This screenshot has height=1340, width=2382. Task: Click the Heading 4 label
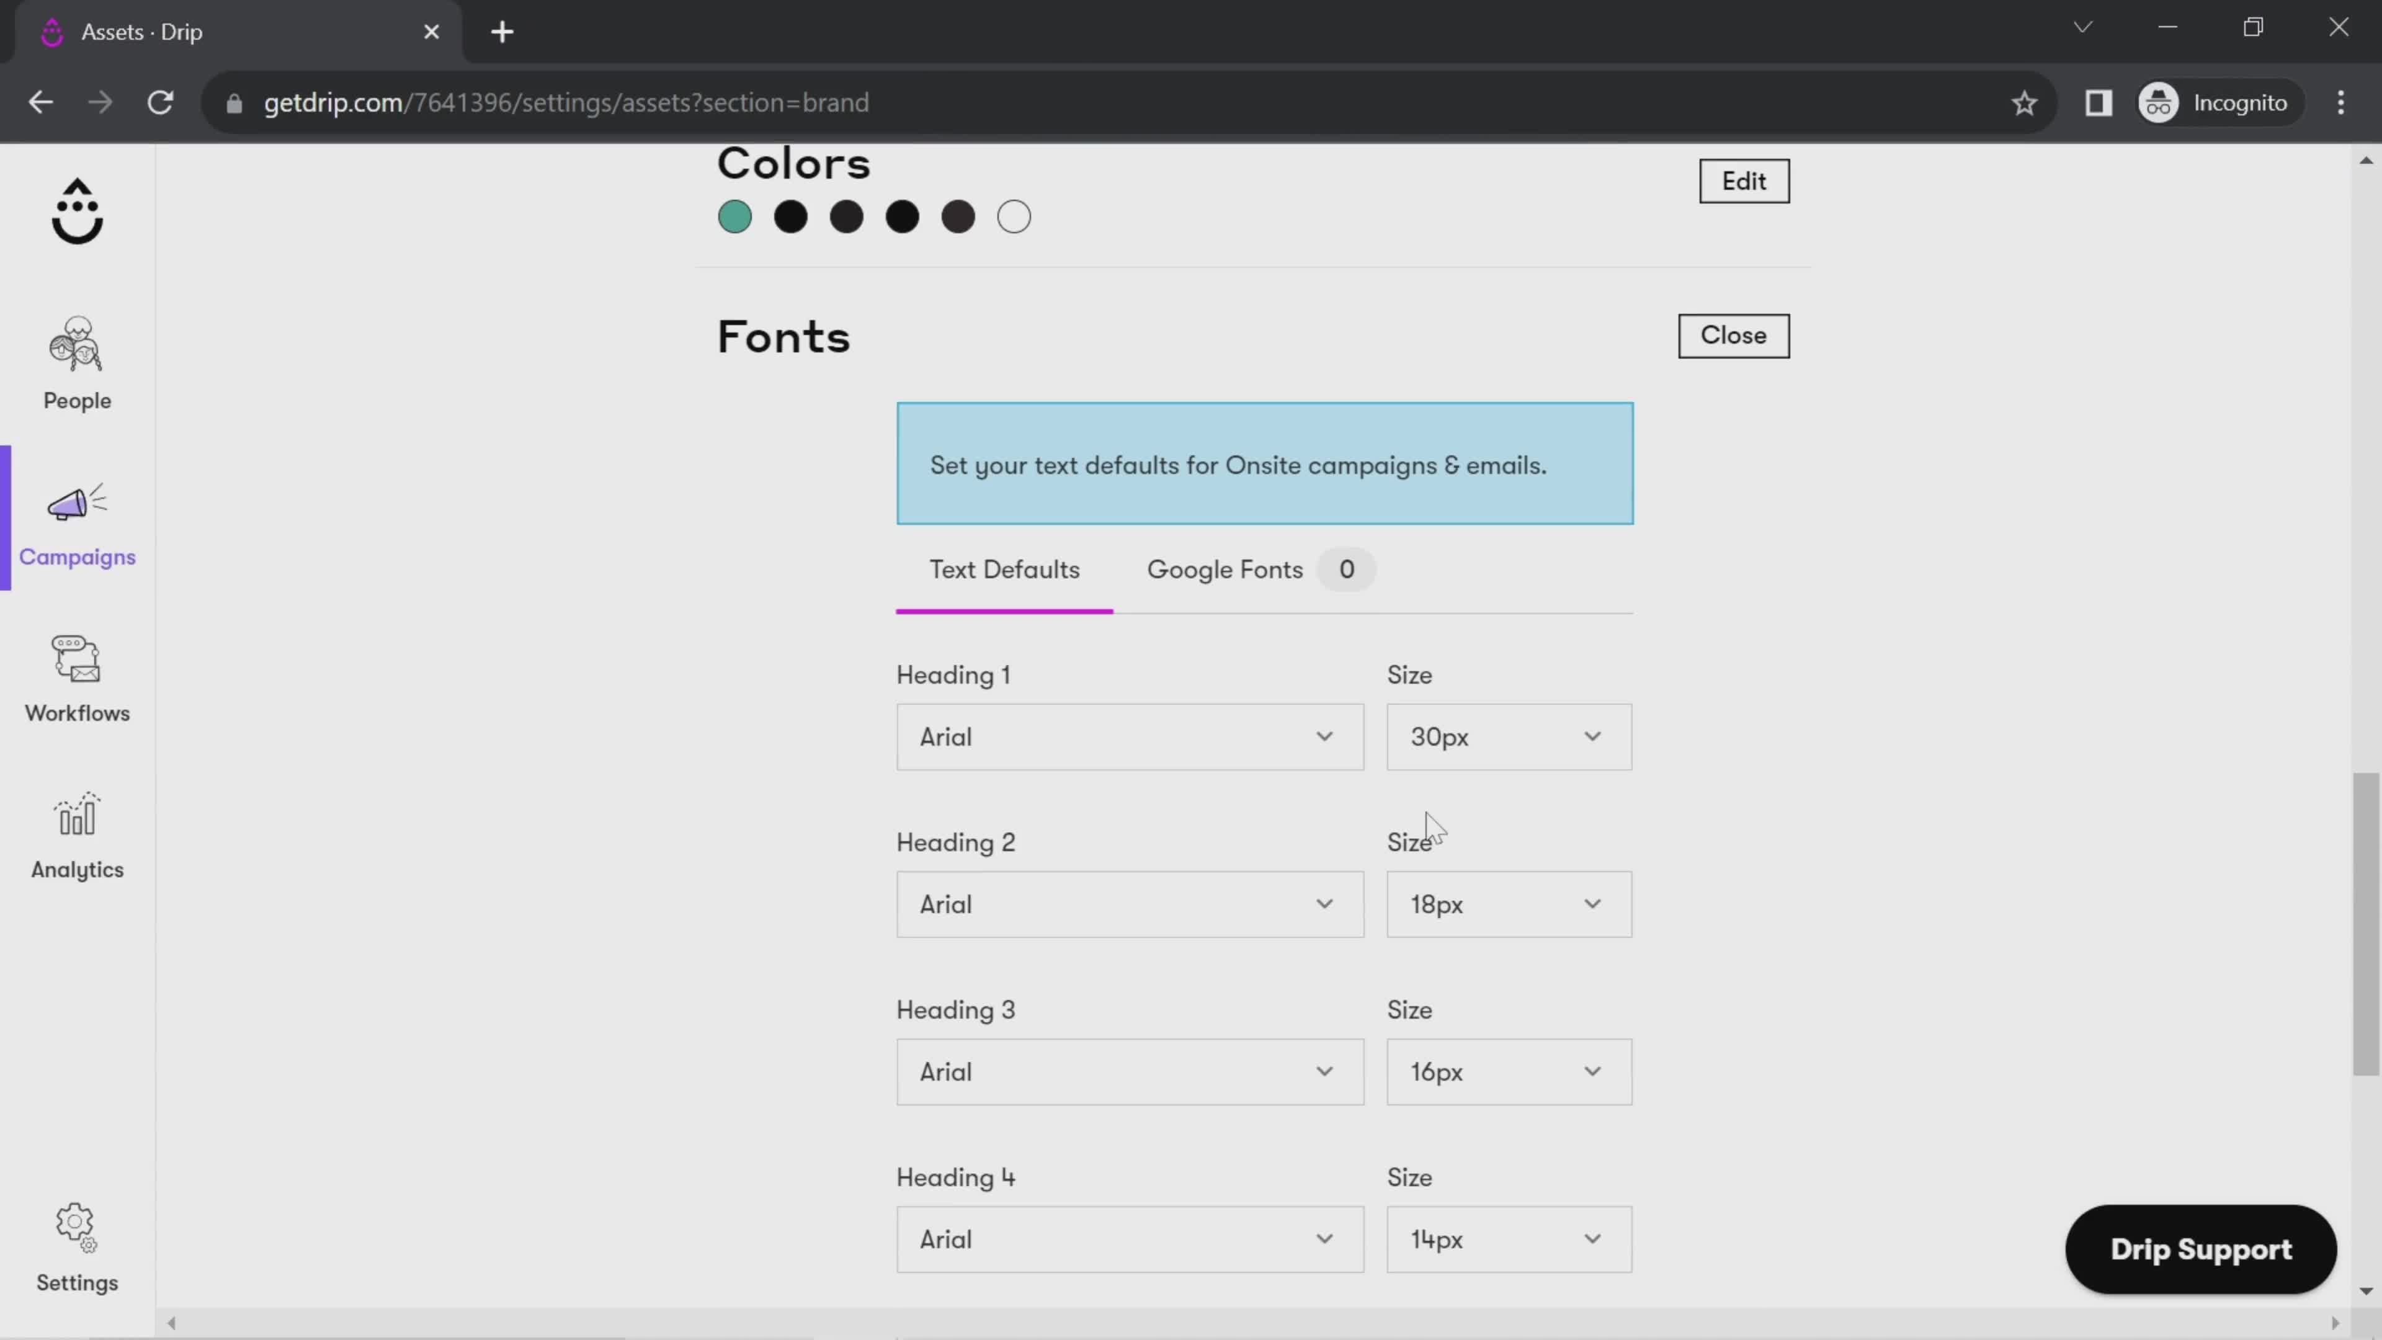click(956, 1177)
